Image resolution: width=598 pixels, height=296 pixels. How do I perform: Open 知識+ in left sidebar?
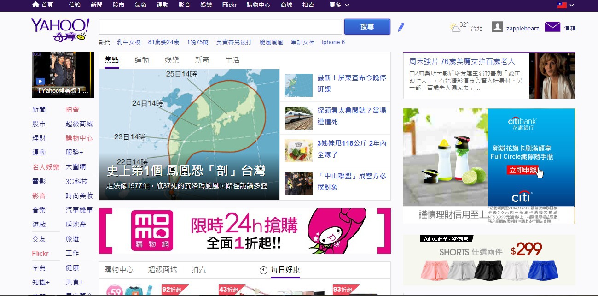tap(41, 282)
